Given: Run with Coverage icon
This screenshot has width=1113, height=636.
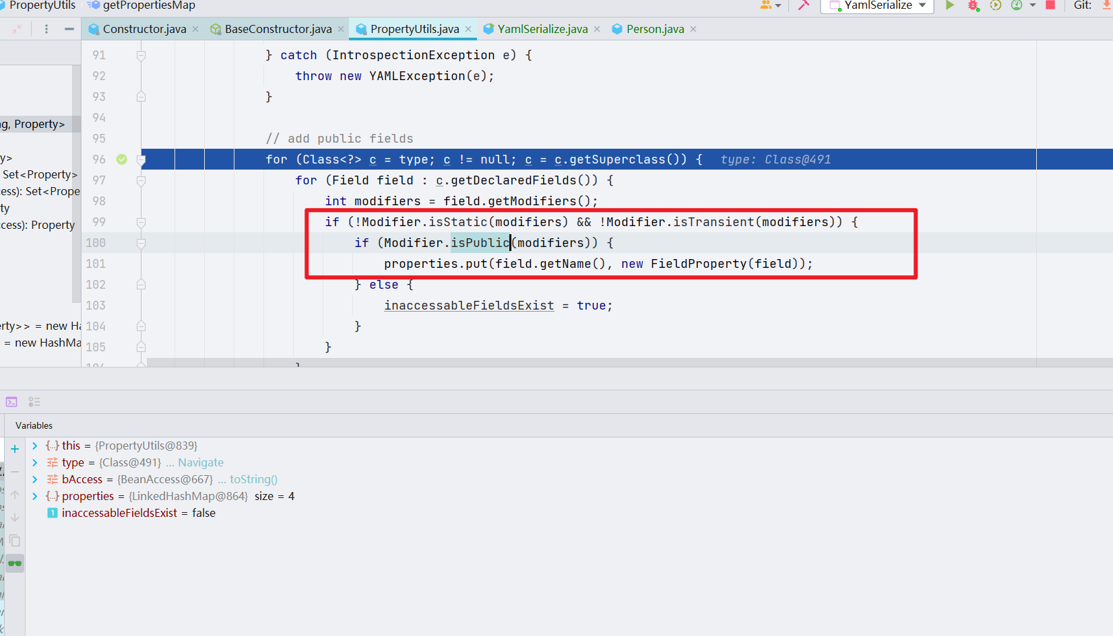Looking at the screenshot, I should (995, 5).
